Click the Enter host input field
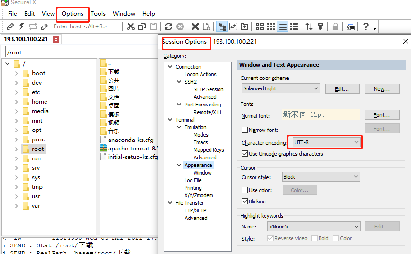 point(86,26)
